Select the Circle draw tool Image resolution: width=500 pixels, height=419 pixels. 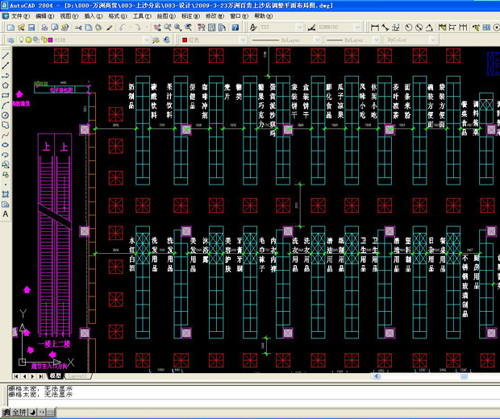(6, 114)
